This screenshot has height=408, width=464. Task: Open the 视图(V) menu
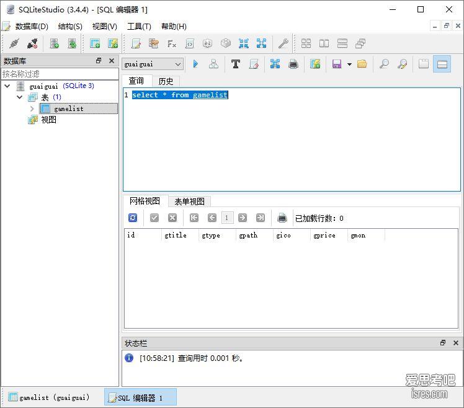click(x=104, y=26)
